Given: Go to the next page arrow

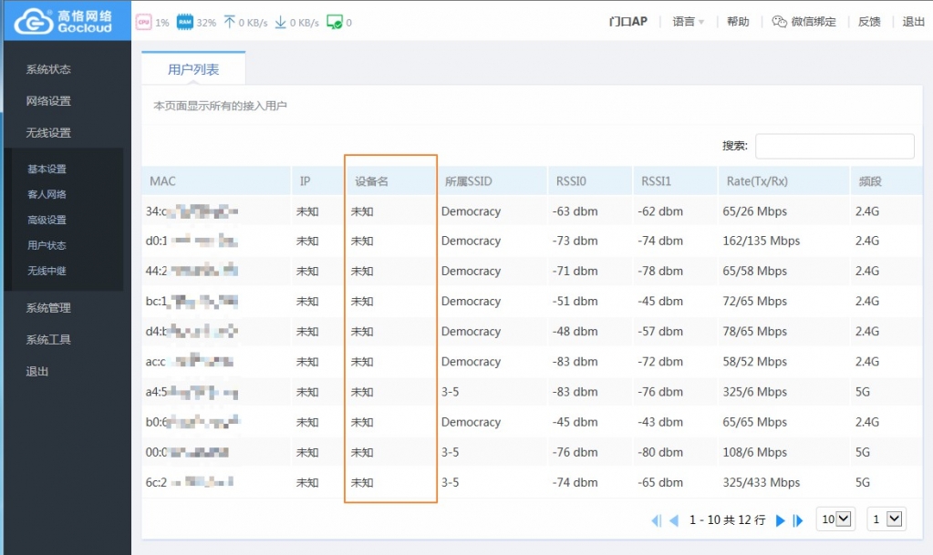Looking at the screenshot, I should tap(780, 520).
